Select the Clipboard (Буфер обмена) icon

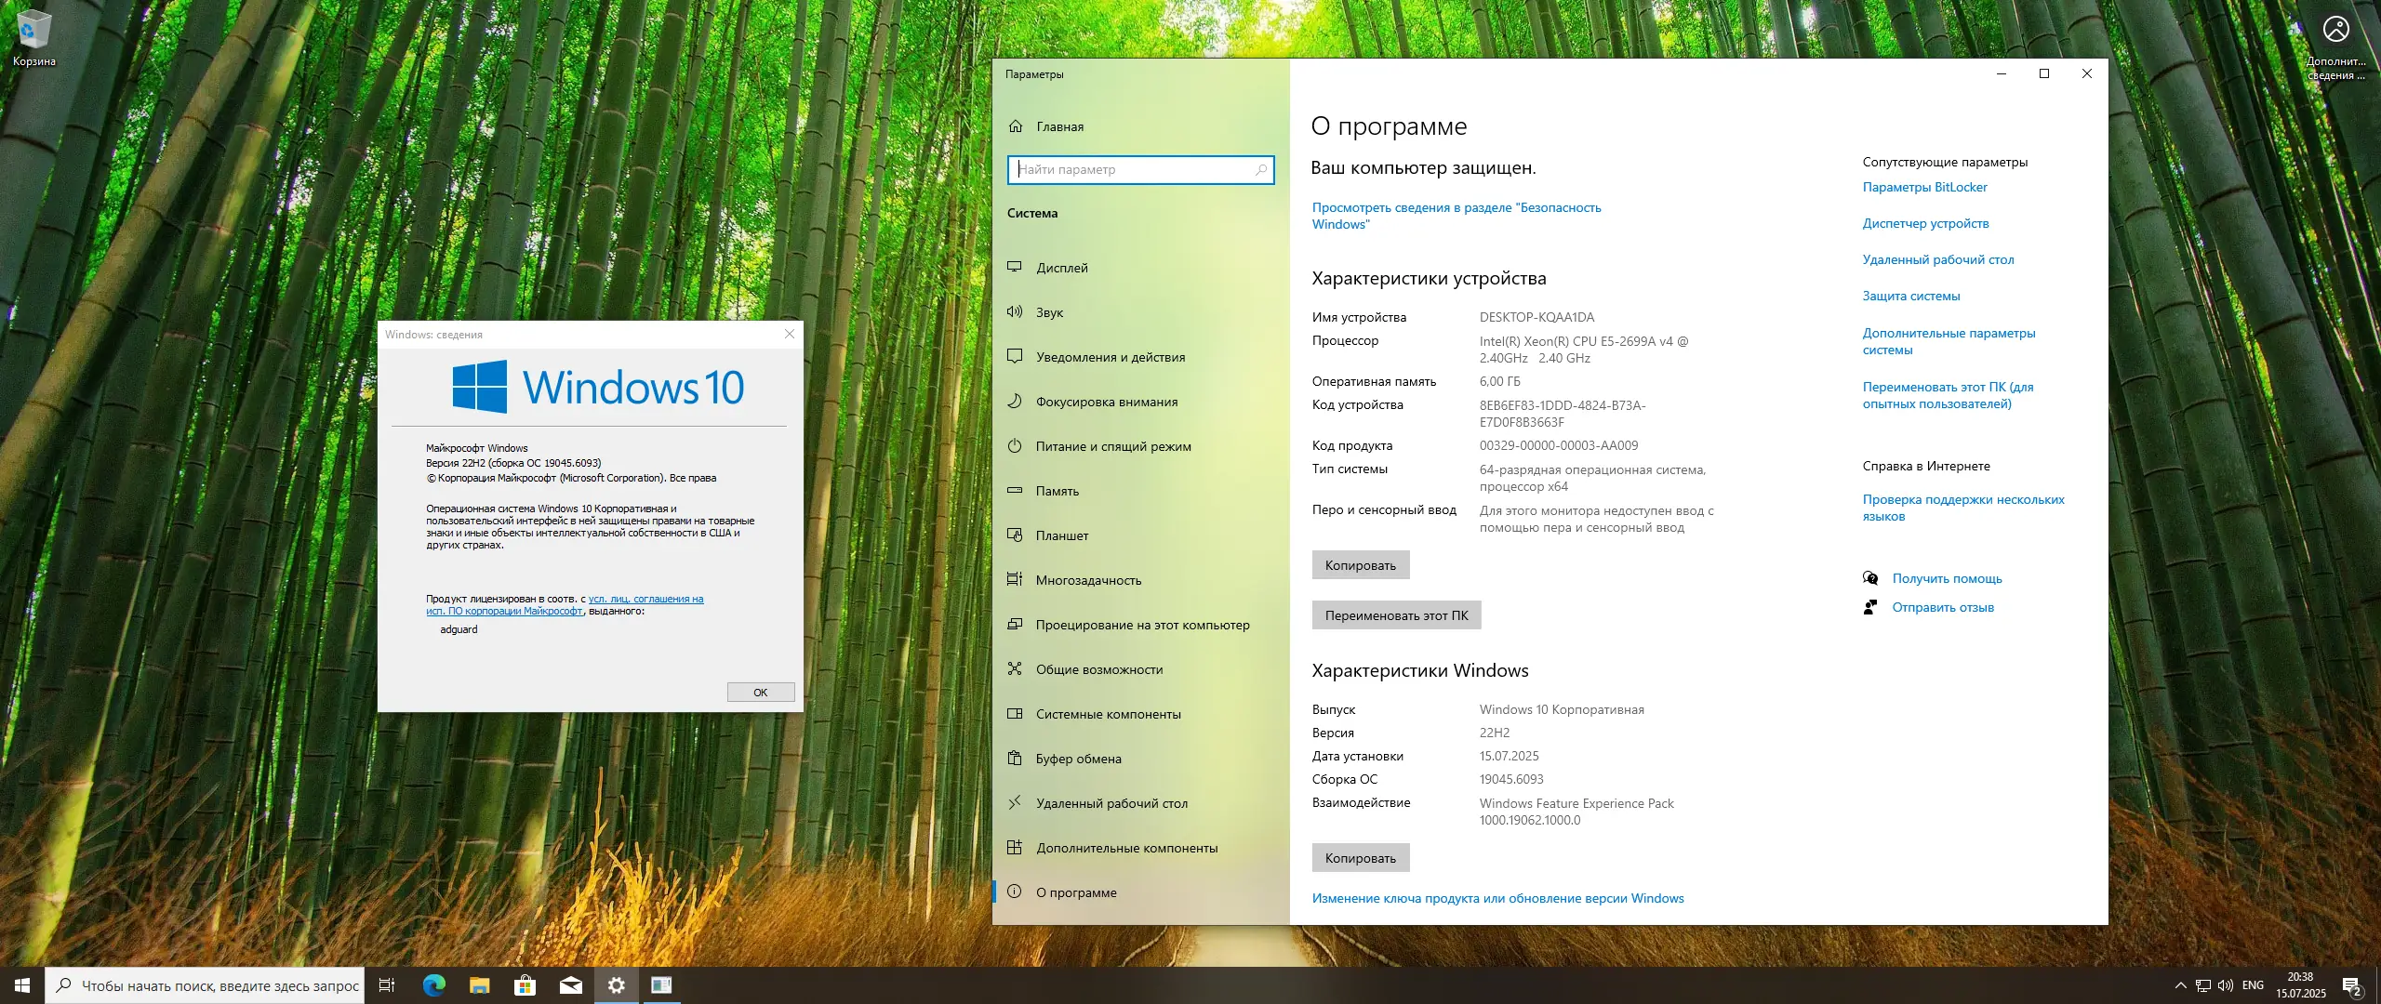click(1015, 759)
